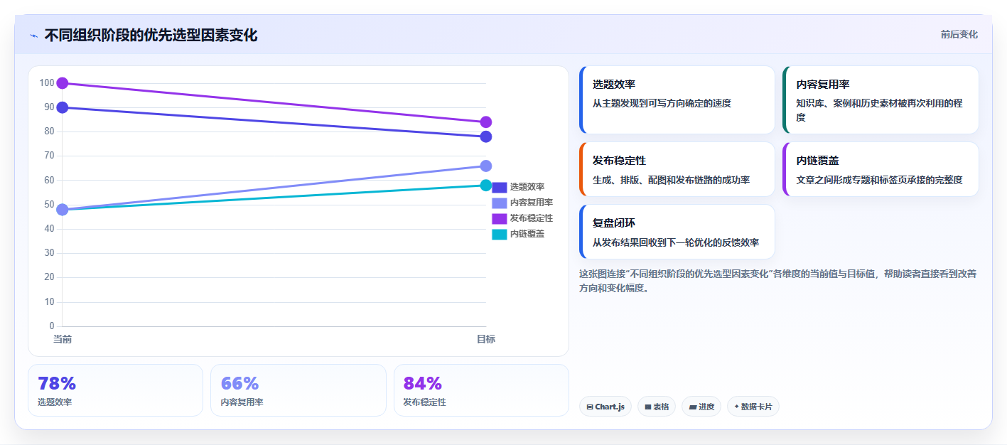Open the 内链覆盖 description card

tap(881, 169)
